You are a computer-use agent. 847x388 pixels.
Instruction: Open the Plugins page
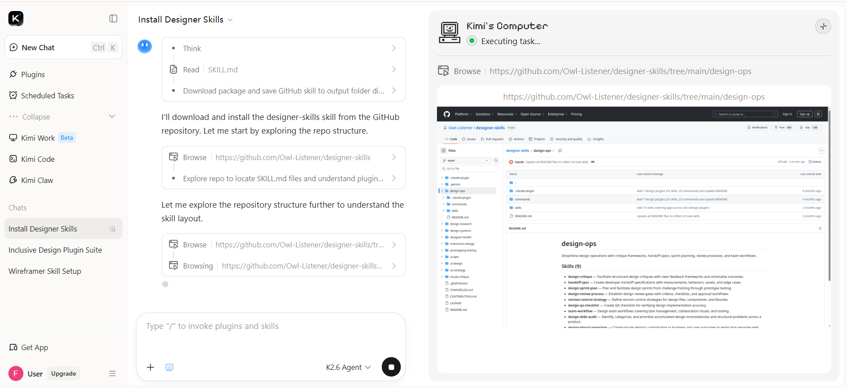33,75
